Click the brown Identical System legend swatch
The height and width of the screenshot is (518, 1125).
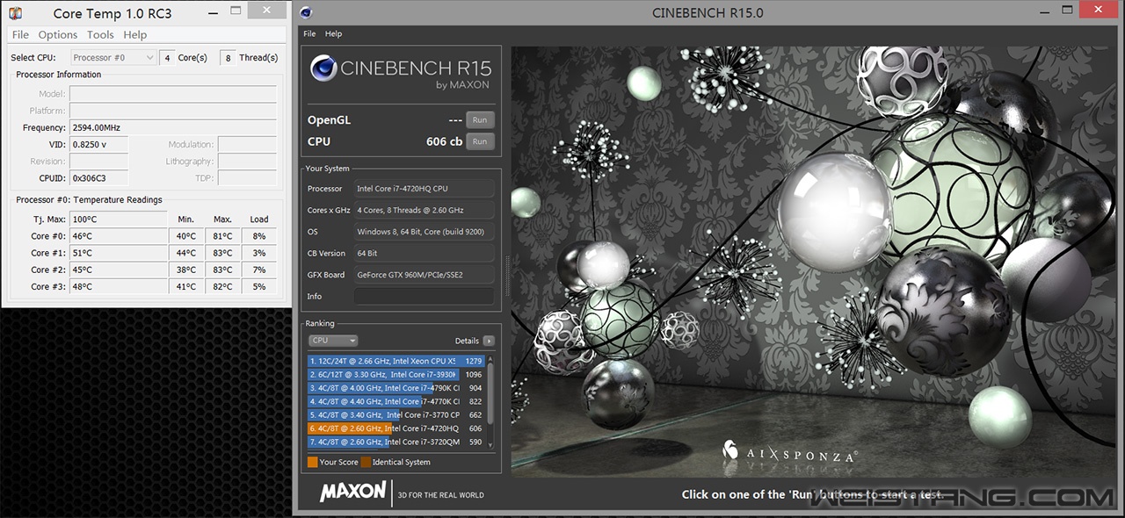365,462
